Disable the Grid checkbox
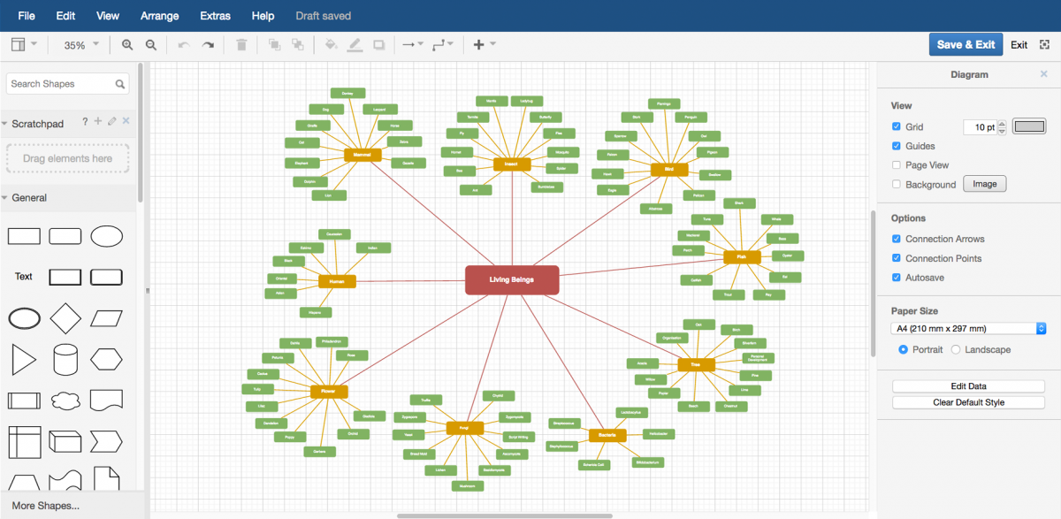Viewport: 1061px width, 519px height. tap(897, 126)
